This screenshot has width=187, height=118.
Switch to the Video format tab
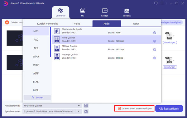[x=77, y=24]
